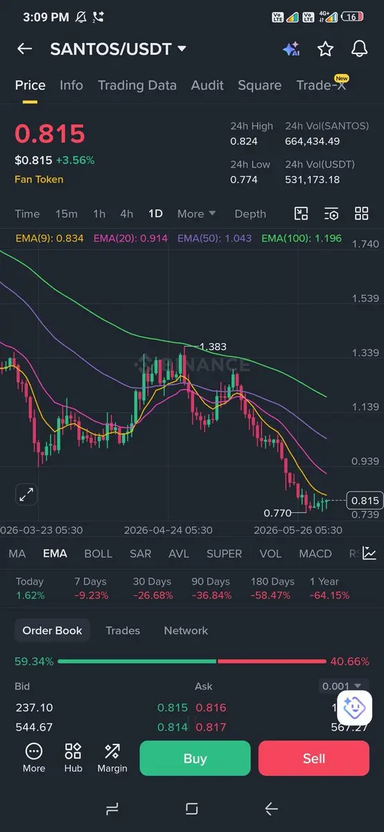This screenshot has width=384, height=832.
Task: Switch to the Trades tab
Action: point(123,630)
